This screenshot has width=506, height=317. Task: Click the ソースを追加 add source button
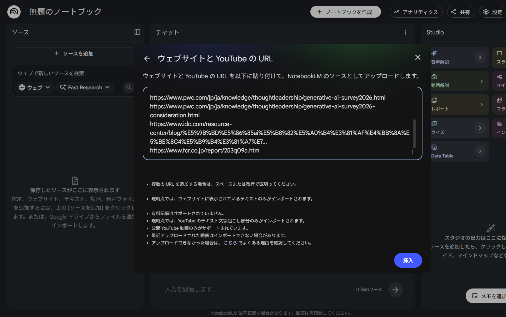74,53
